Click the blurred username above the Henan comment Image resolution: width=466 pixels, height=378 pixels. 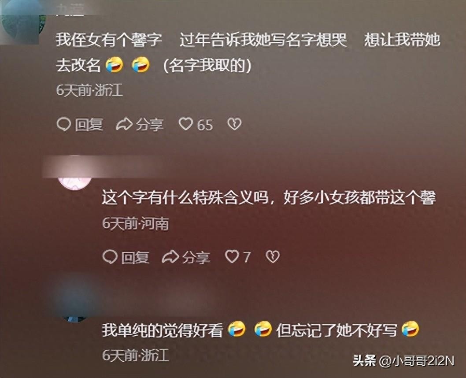(104, 166)
